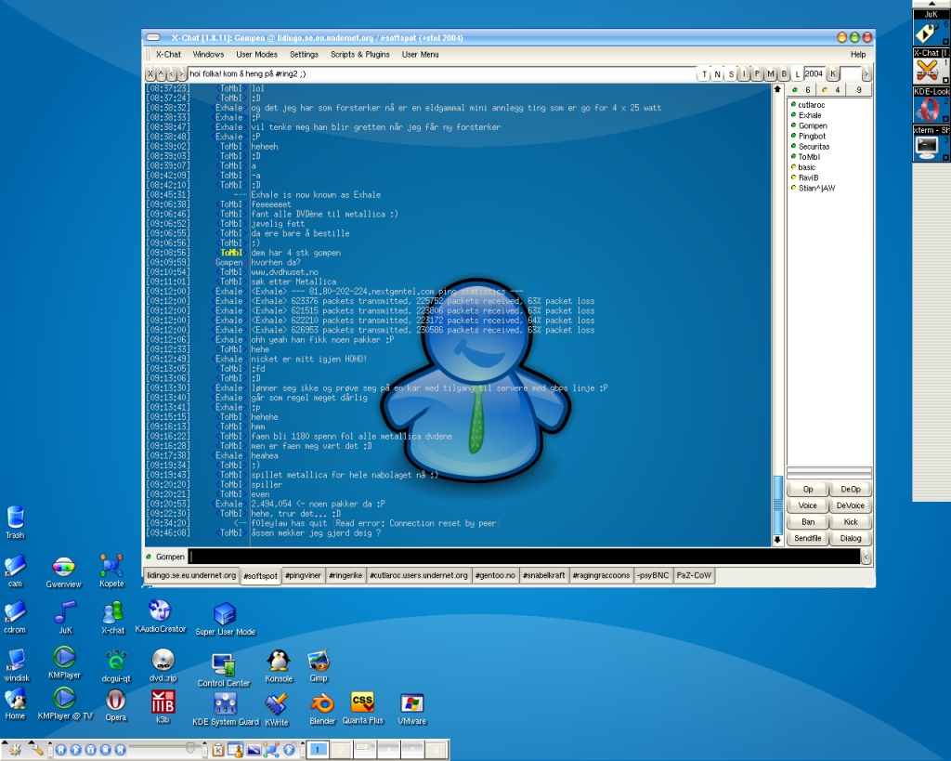Click the Ban button
The height and width of the screenshot is (761, 951).
[x=808, y=522]
